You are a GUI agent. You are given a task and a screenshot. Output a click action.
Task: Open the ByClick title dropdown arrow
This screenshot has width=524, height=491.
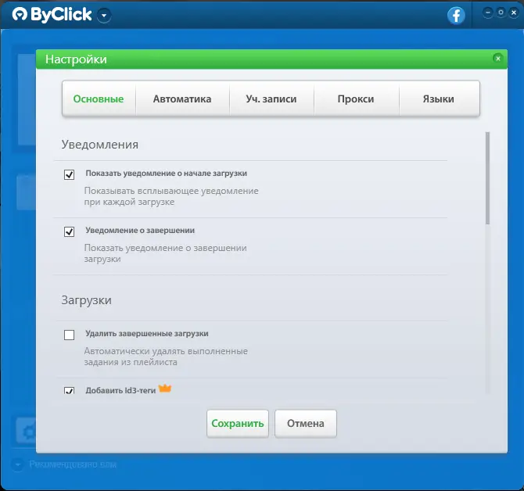[x=104, y=16]
